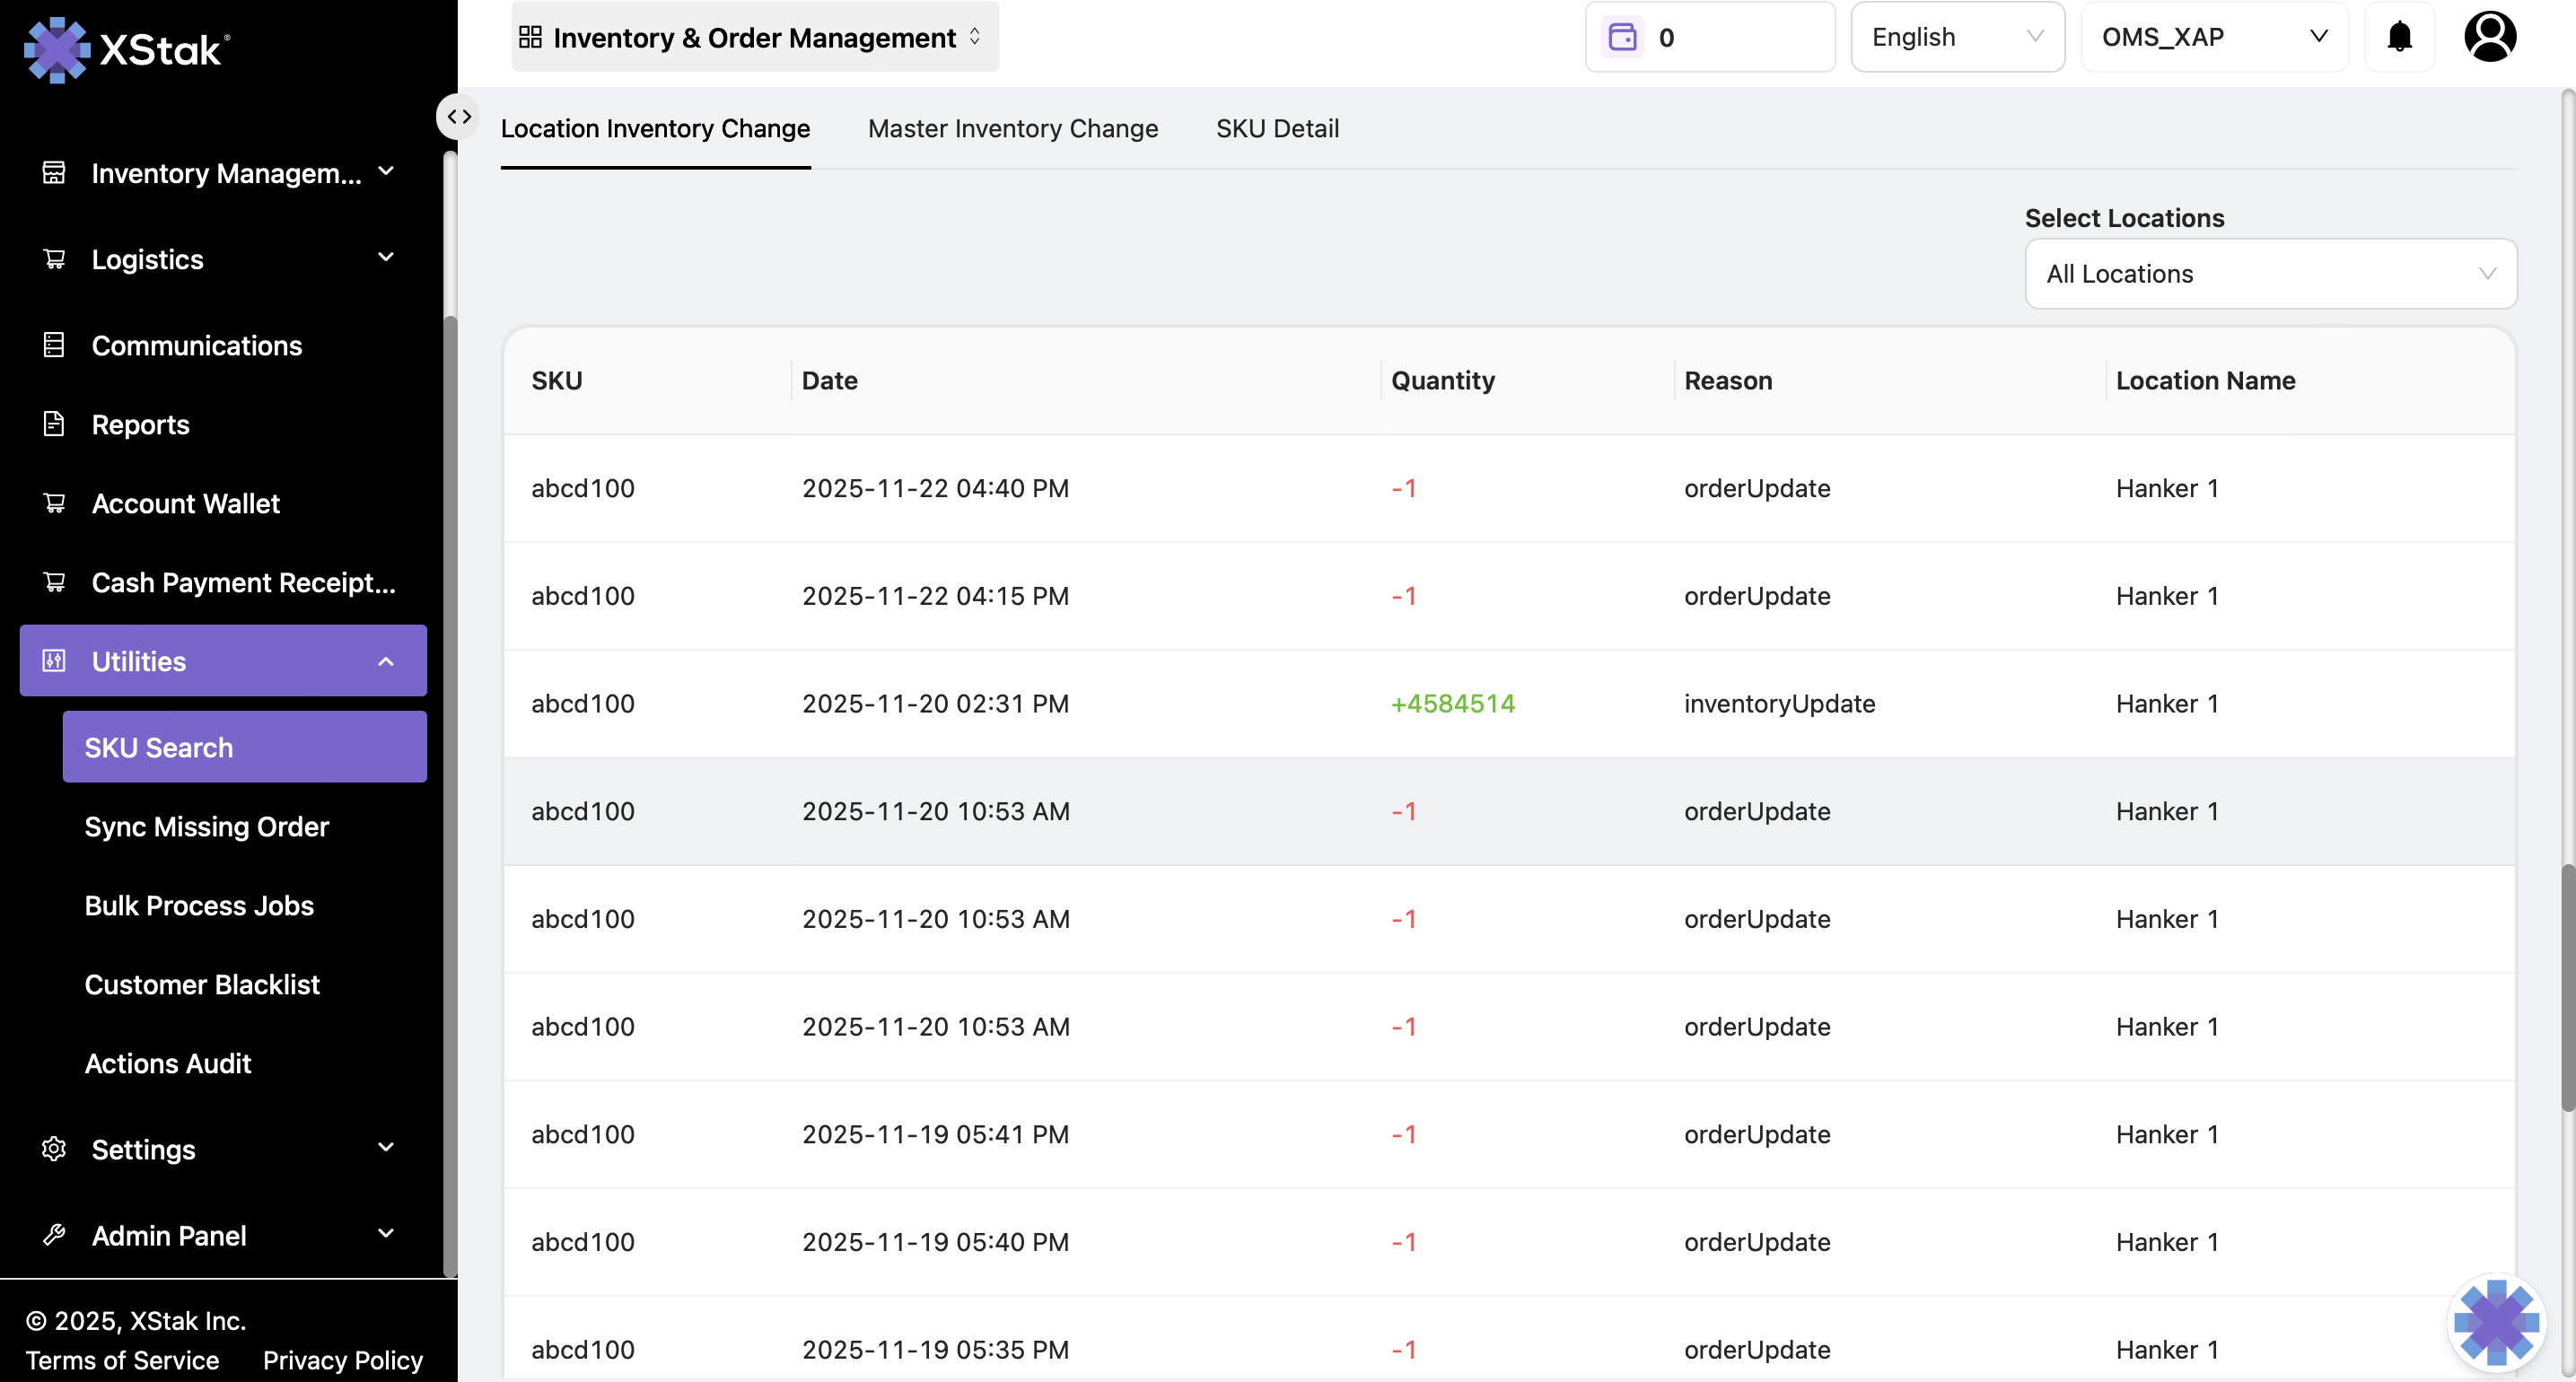Open the English language dropdown
Screen dimensions: 2576x1382
1956,37
